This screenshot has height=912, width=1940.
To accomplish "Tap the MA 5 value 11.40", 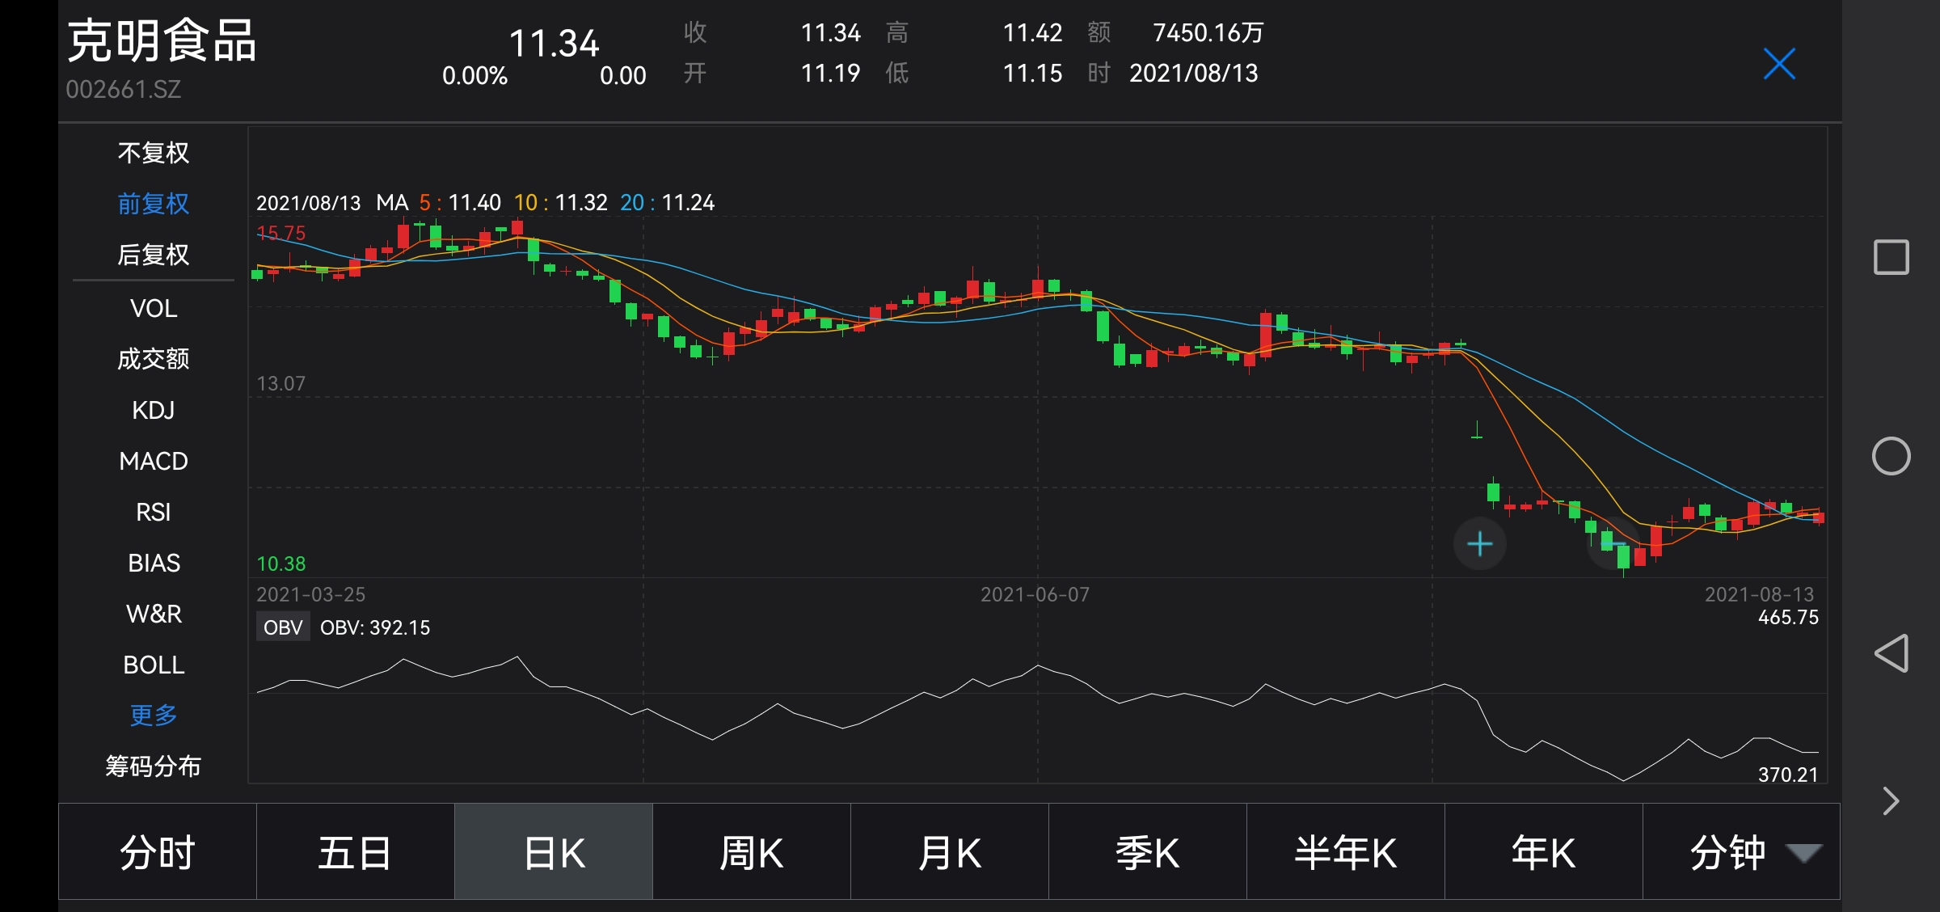I will coord(474,202).
